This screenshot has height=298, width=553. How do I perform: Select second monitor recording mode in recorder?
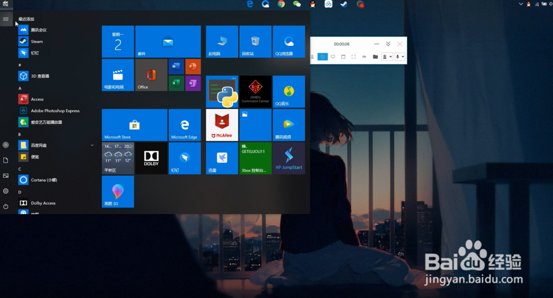[x=333, y=57]
